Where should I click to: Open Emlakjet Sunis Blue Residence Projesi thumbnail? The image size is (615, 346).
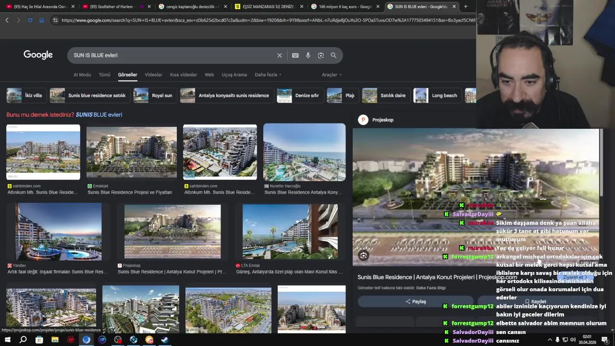pyautogui.click(x=132, y=152)
